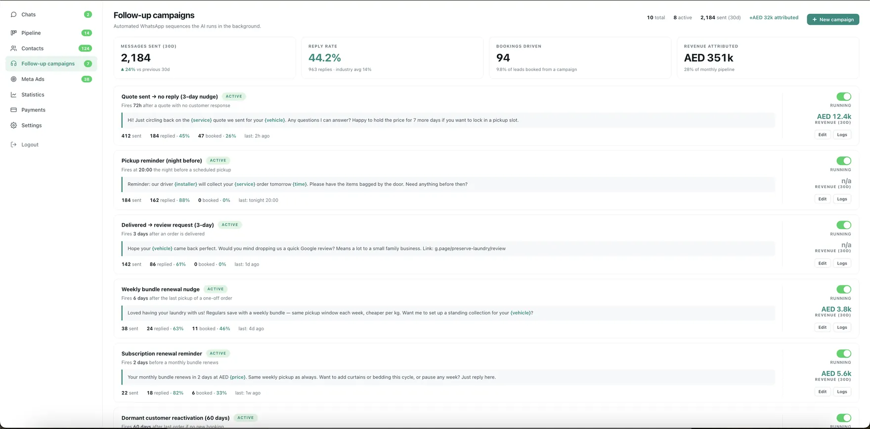Click the Follow-up campaigns headset icon

pos(13,64)
